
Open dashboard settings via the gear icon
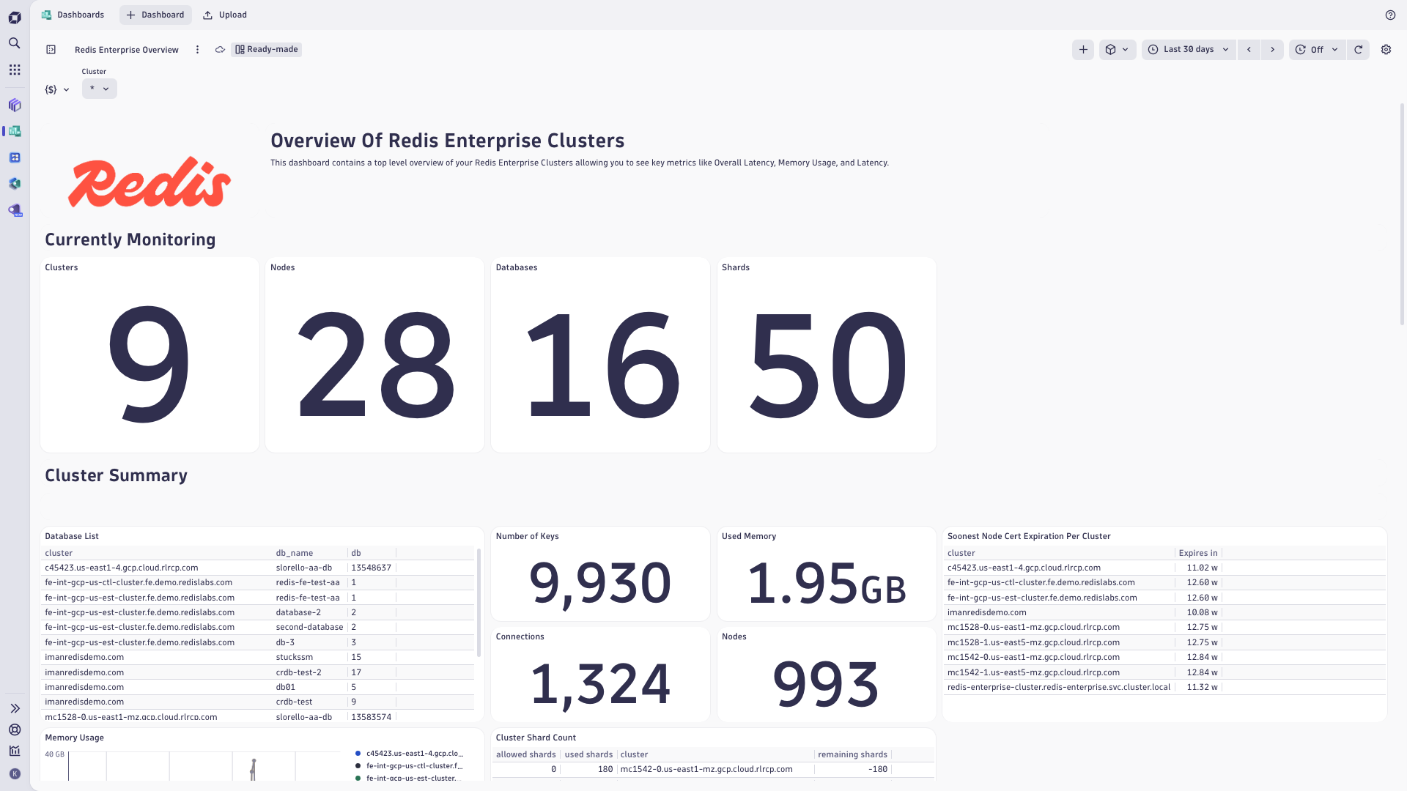click(x=1386, y=50)
